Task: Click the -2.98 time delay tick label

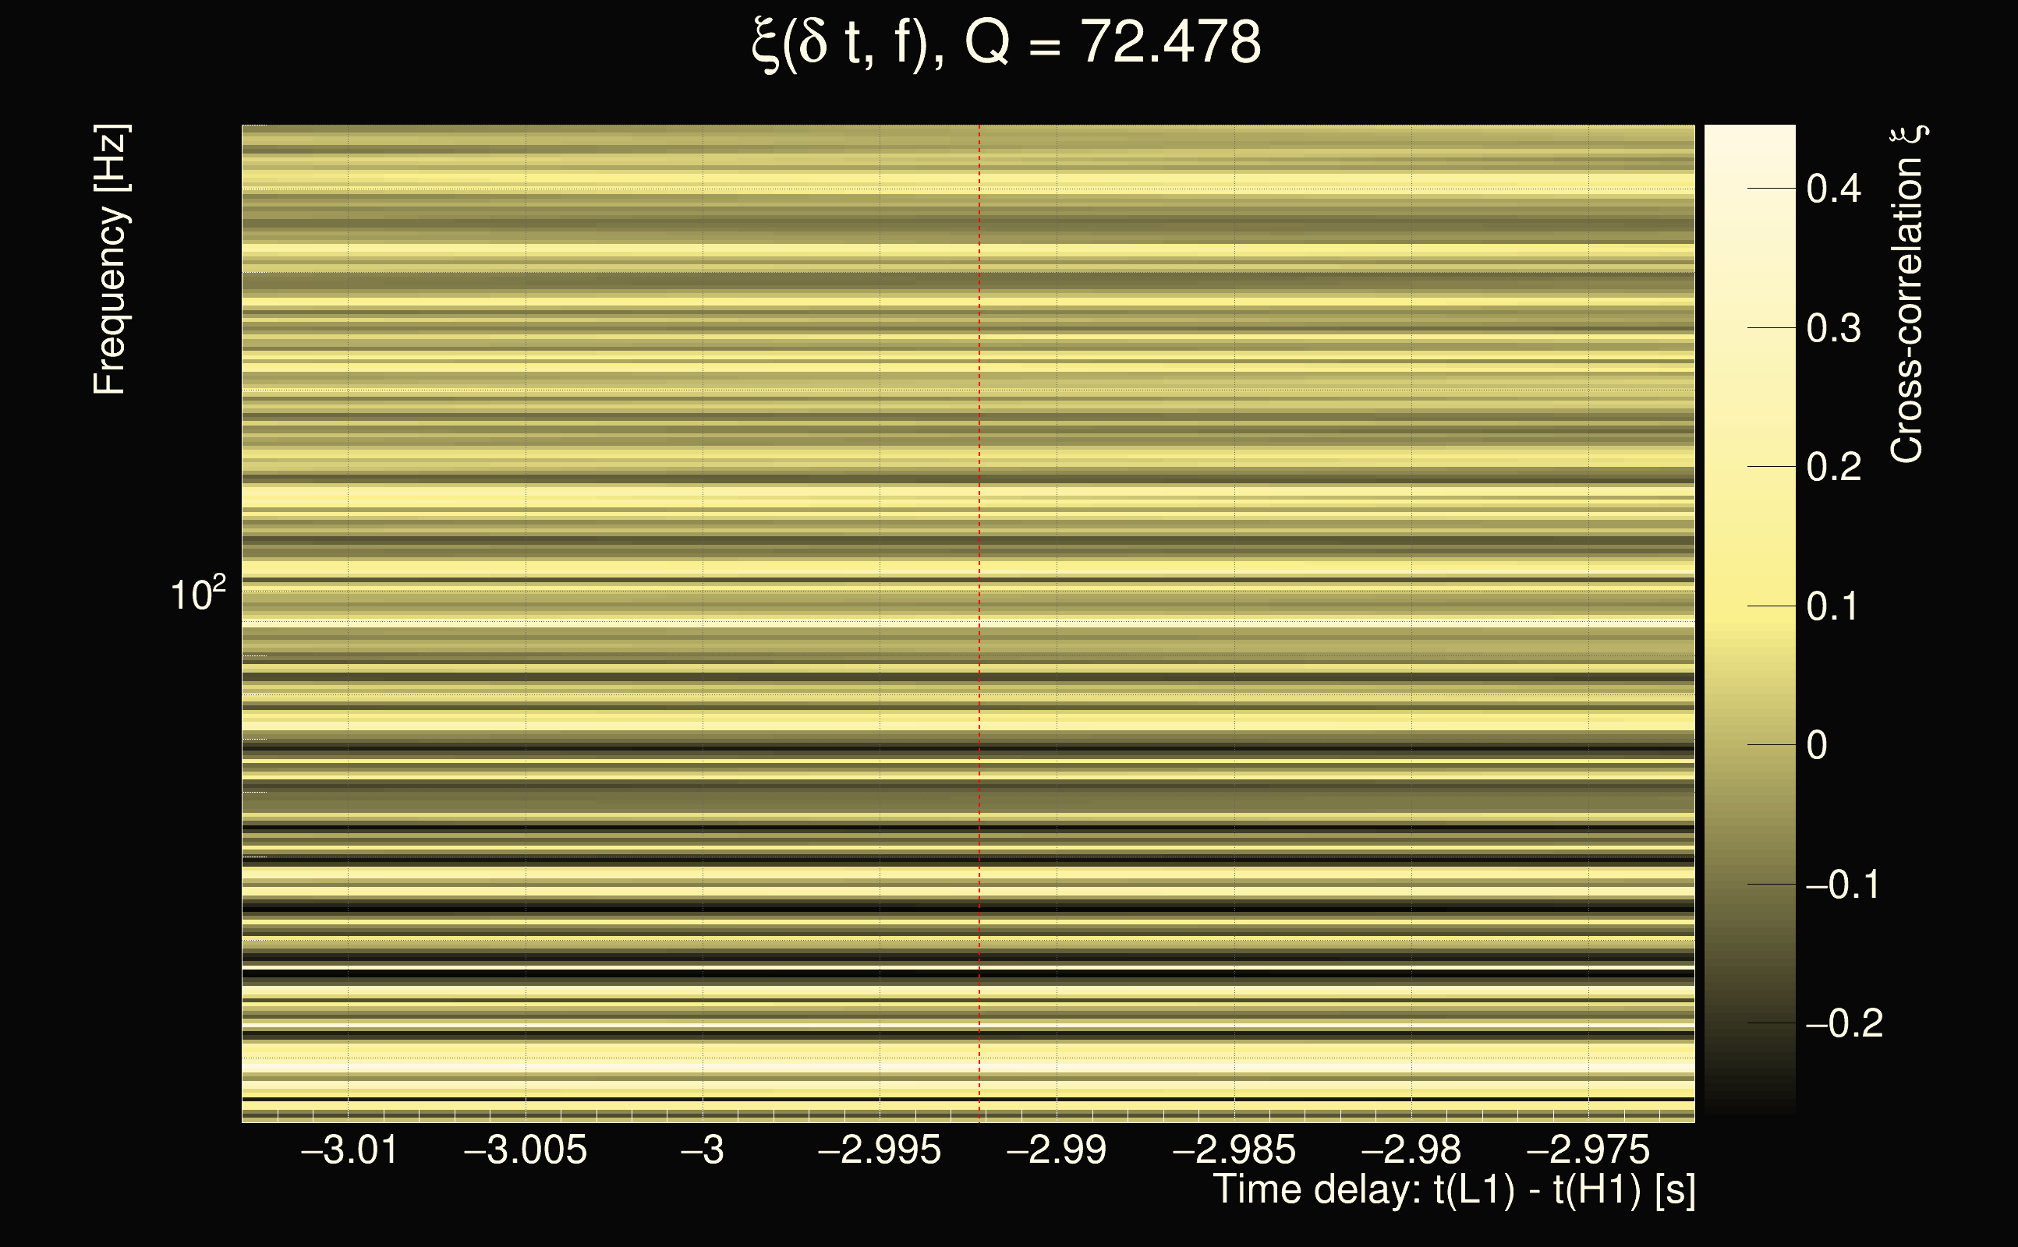Action: tap(1410, 1150)
